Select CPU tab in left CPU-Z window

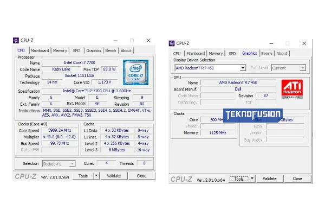click(x=21, y=50)
